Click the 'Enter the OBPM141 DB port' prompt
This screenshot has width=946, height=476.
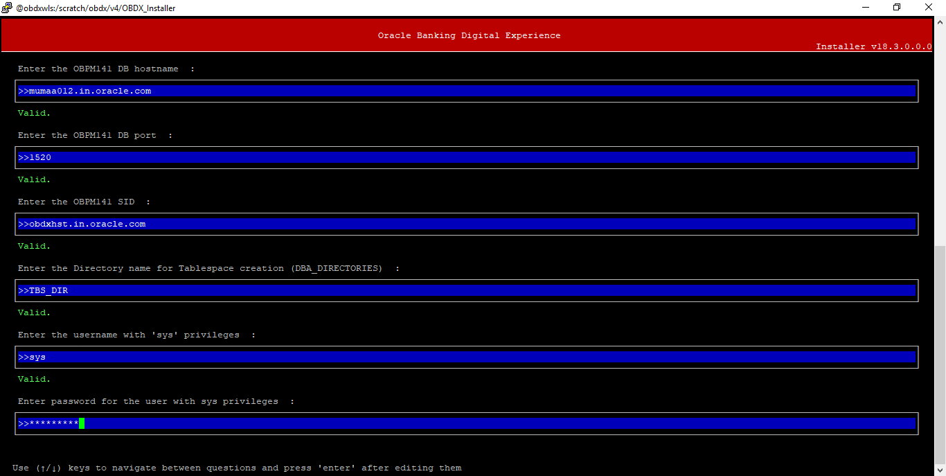pyautogui.click(x=95, y=135)
